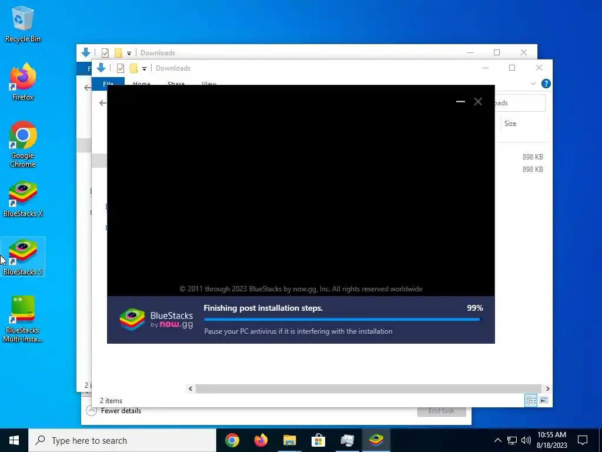Close the BlueStacks installer window
This screenshot has height=452, width=602.
(x=478, y=101)
